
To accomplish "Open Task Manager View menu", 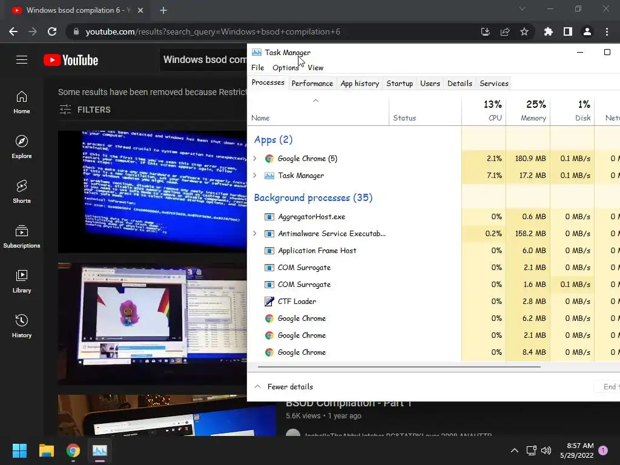I will [315, 68].
